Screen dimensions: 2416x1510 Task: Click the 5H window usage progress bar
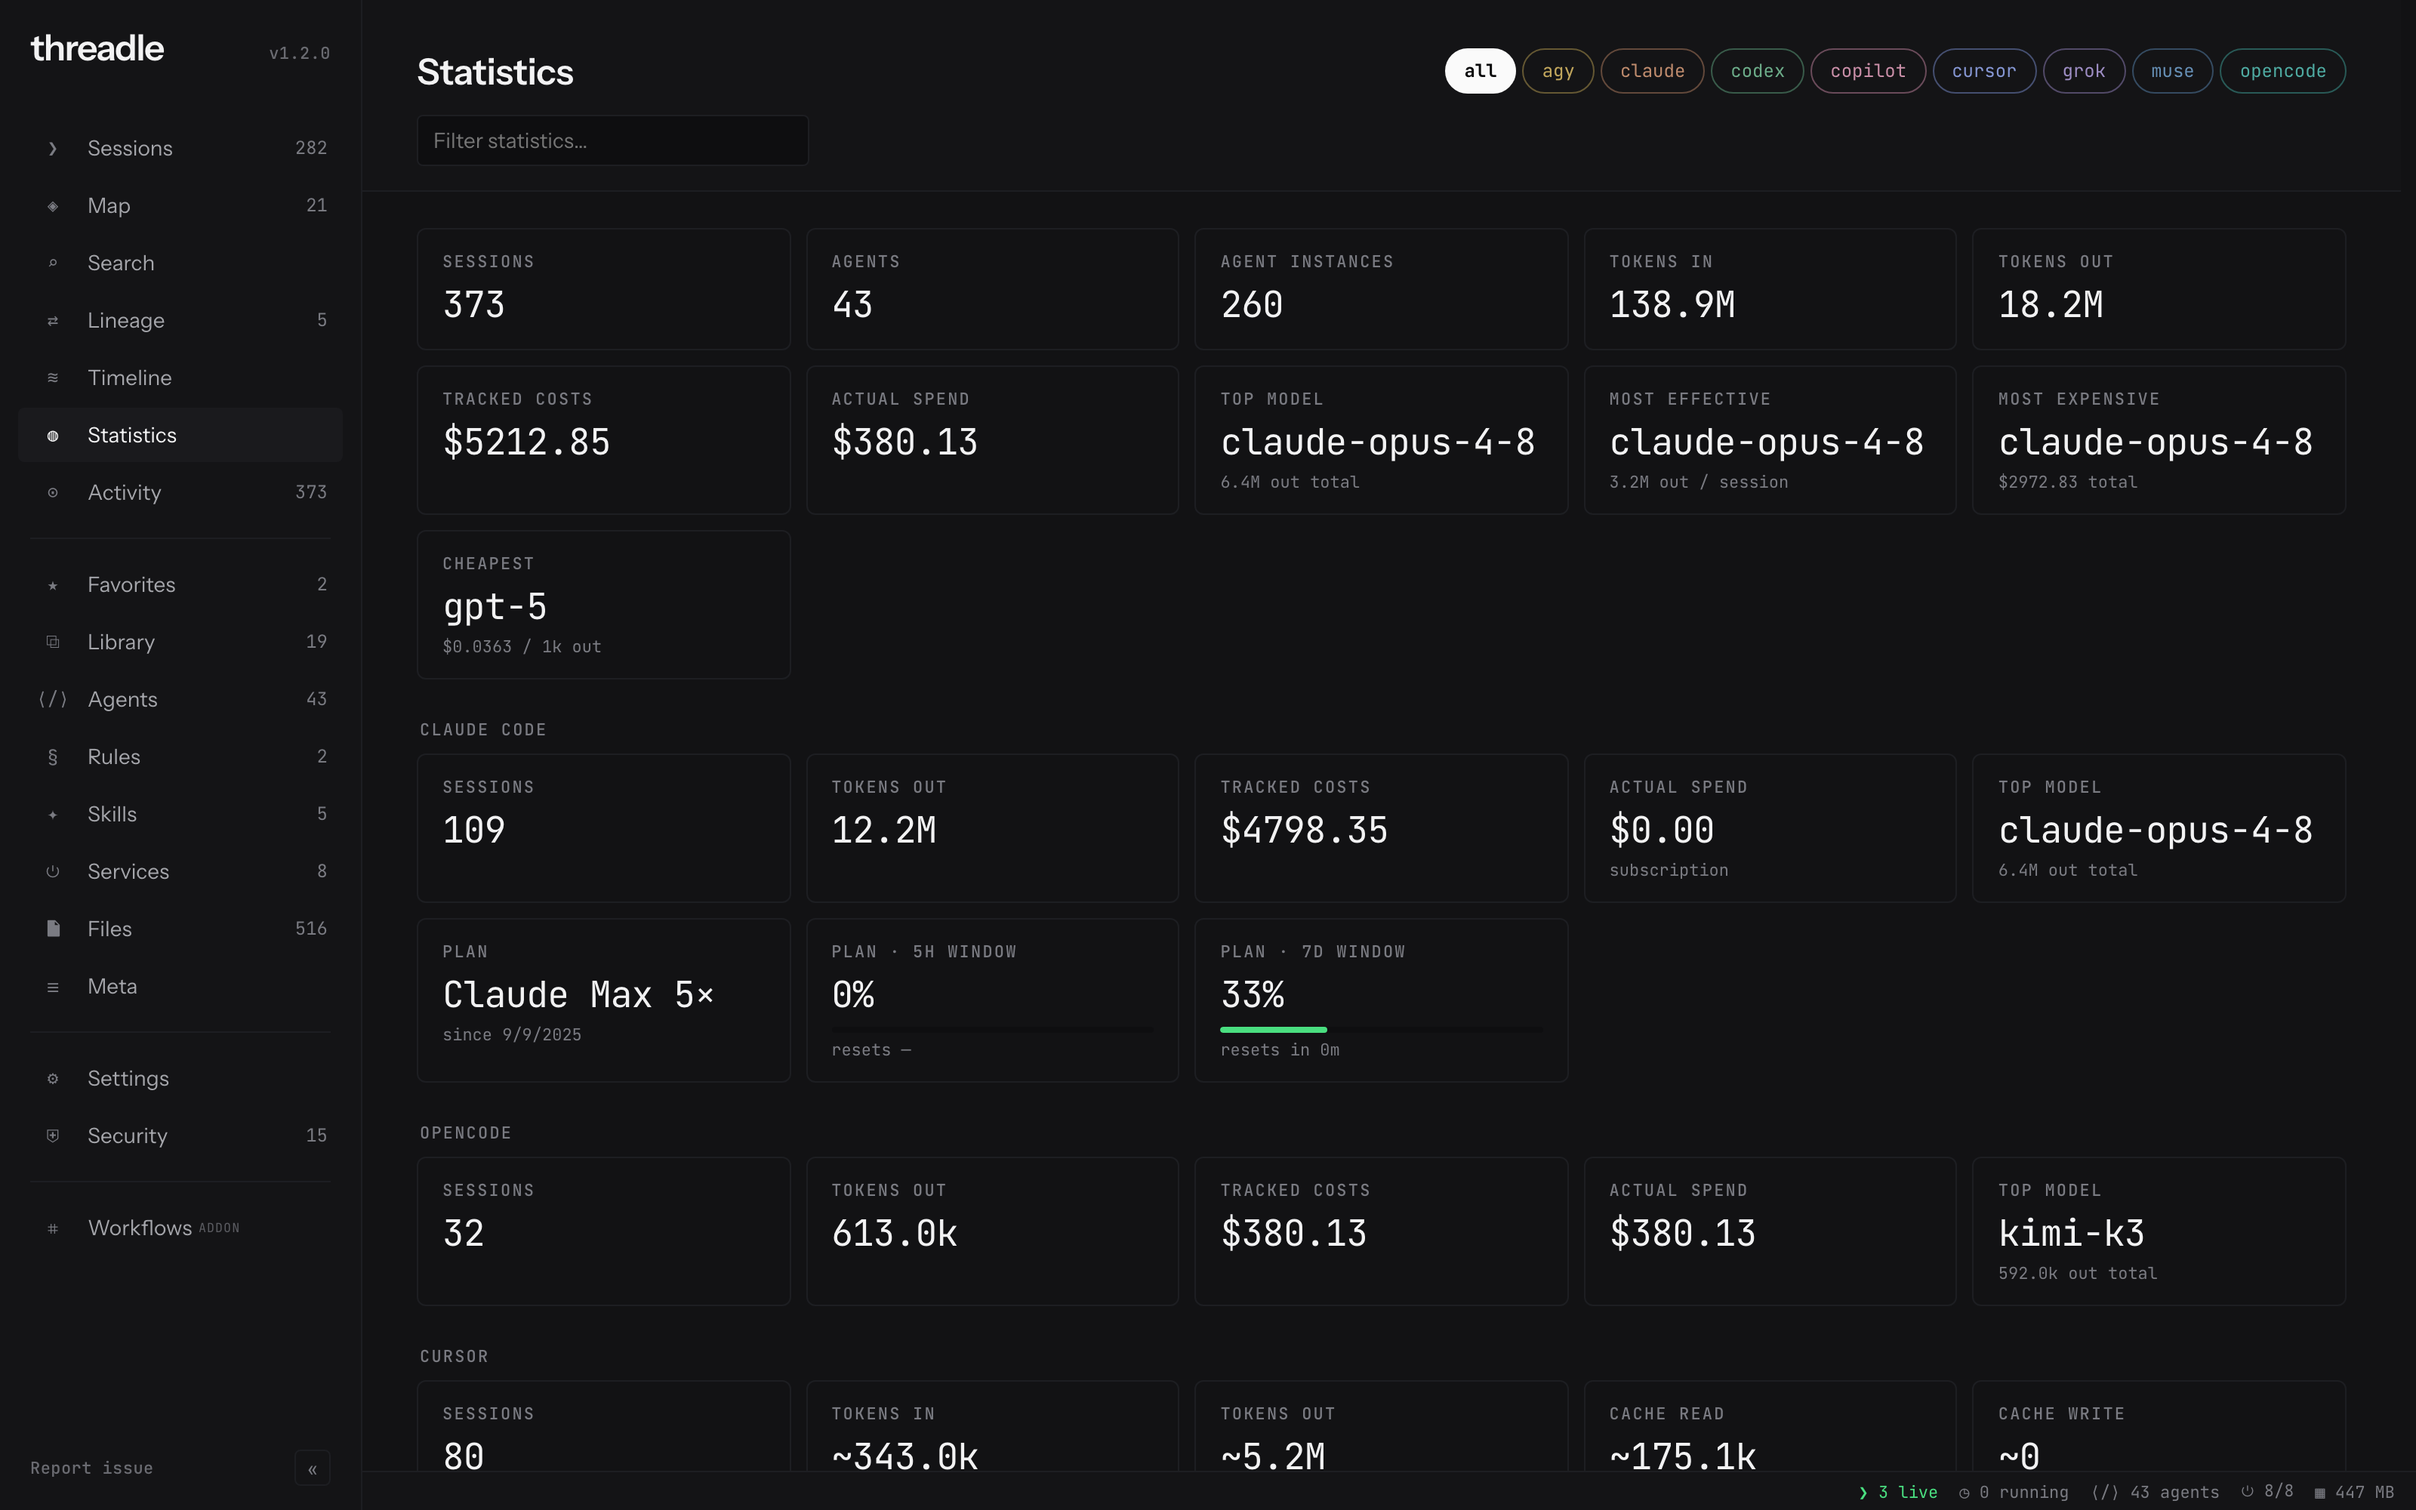(992, 1030)
